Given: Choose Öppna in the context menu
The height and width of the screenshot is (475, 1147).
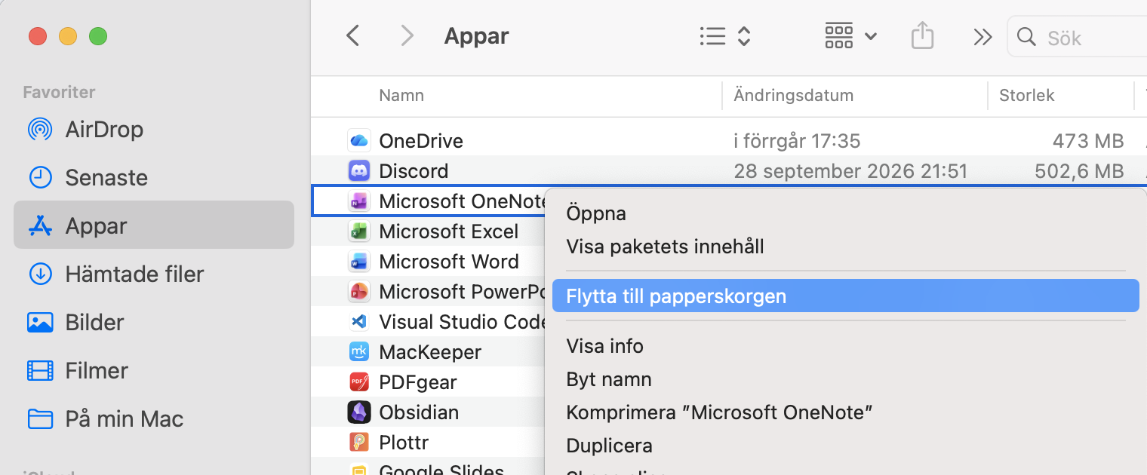Looking at the screenshot, I should [x=596, y=213].
